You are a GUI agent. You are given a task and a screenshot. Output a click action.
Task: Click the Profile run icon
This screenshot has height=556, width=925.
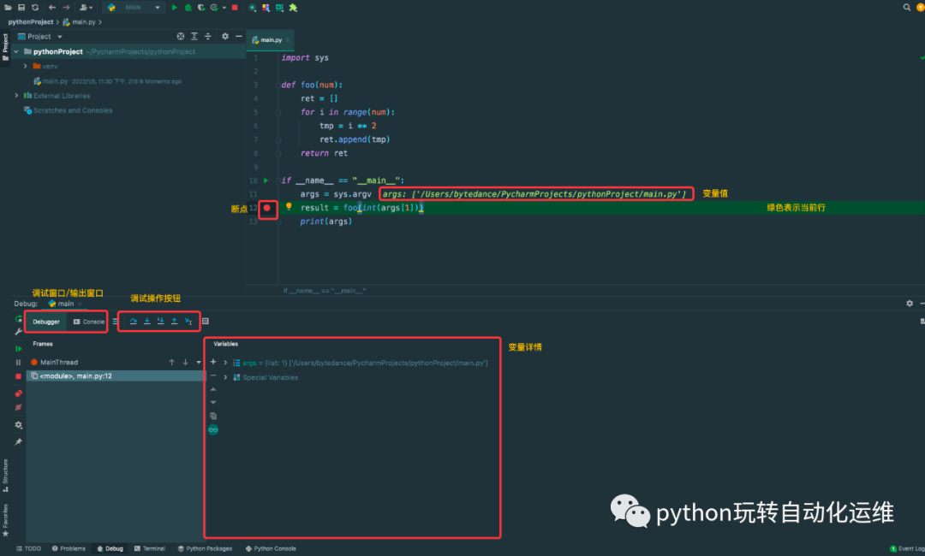(x=215, y=8)
